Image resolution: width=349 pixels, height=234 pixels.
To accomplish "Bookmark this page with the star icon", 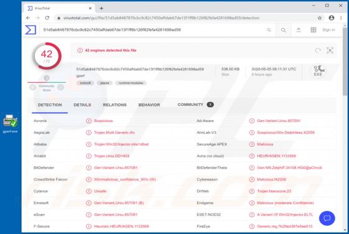I will (320, 18).
